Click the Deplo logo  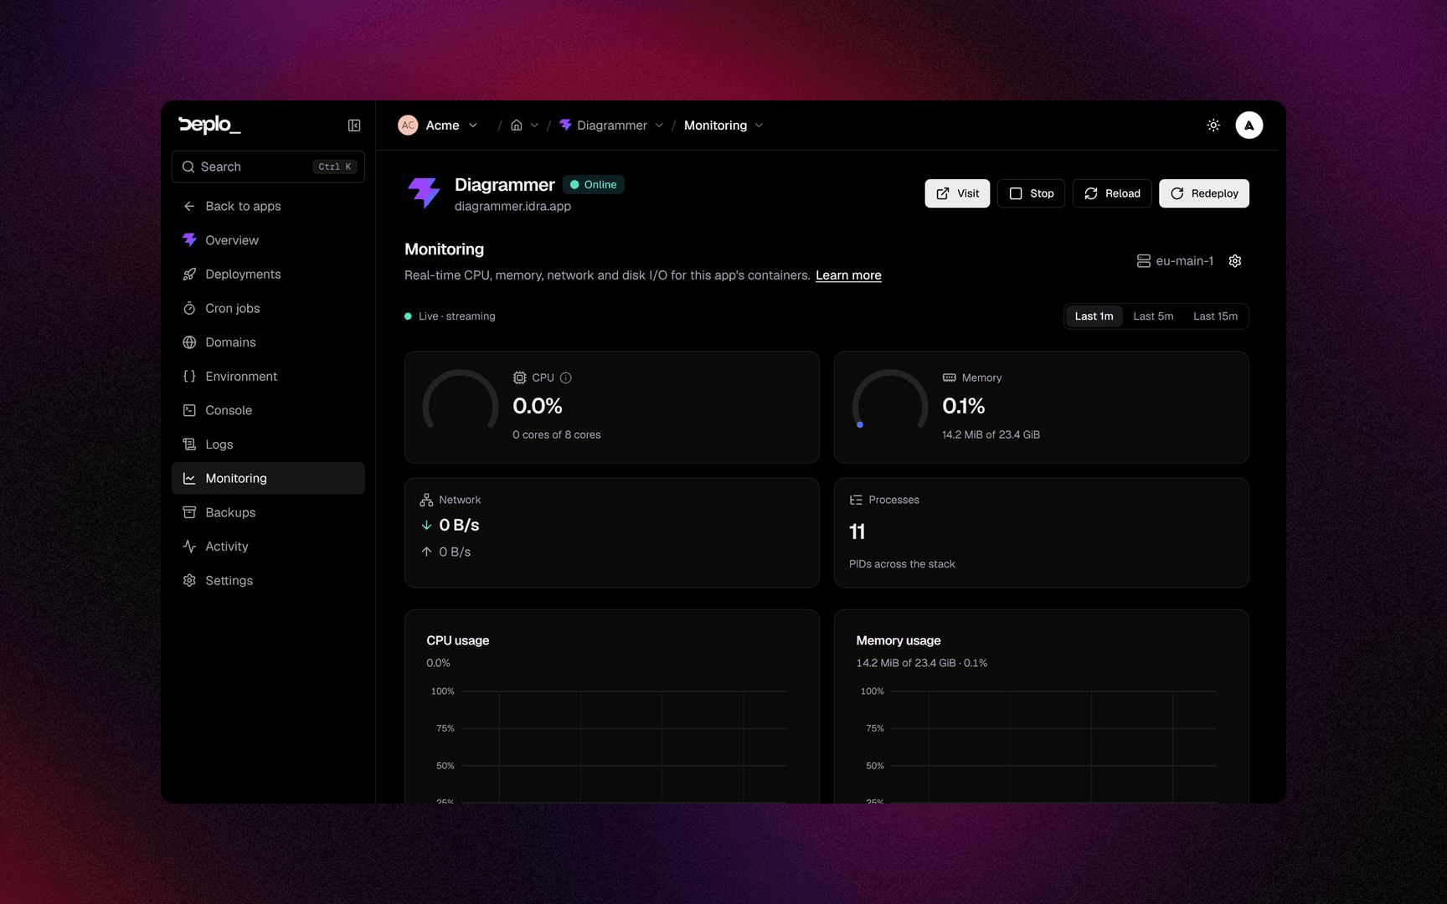click(209, 125)
